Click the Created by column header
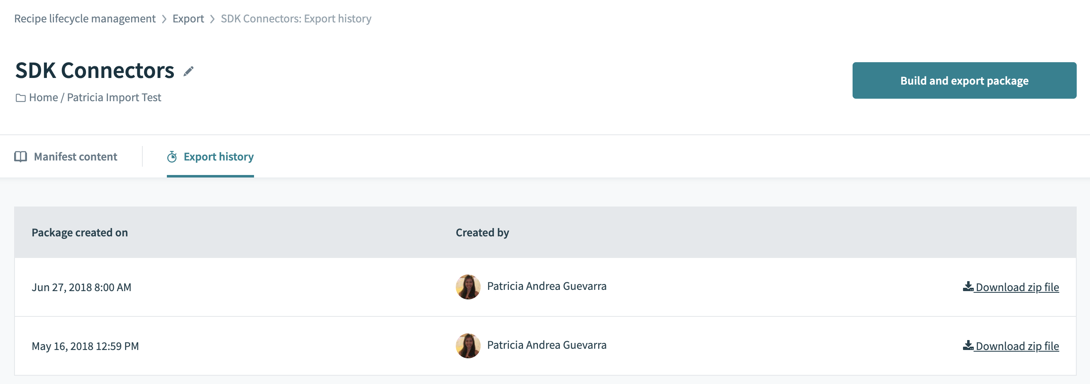The width and height of the screenshot is (1090, 384). click(x=482, y=232)
